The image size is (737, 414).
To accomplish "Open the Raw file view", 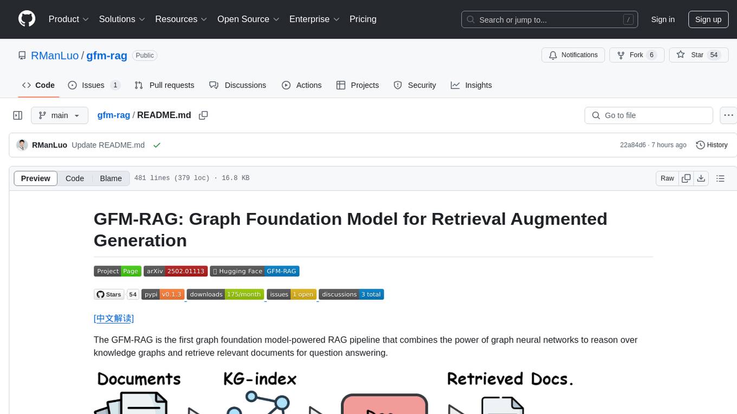I will click(667, 178).
